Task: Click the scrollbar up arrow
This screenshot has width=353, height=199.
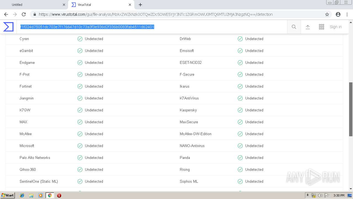Action: [351, 22]
